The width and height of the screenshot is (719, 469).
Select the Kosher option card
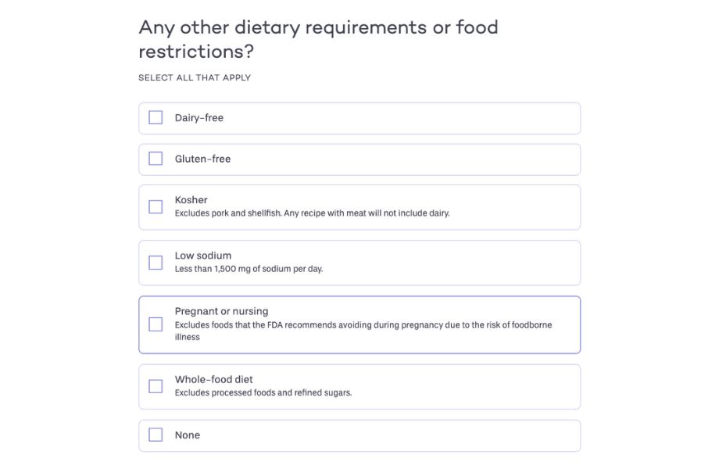click(359, 206)
